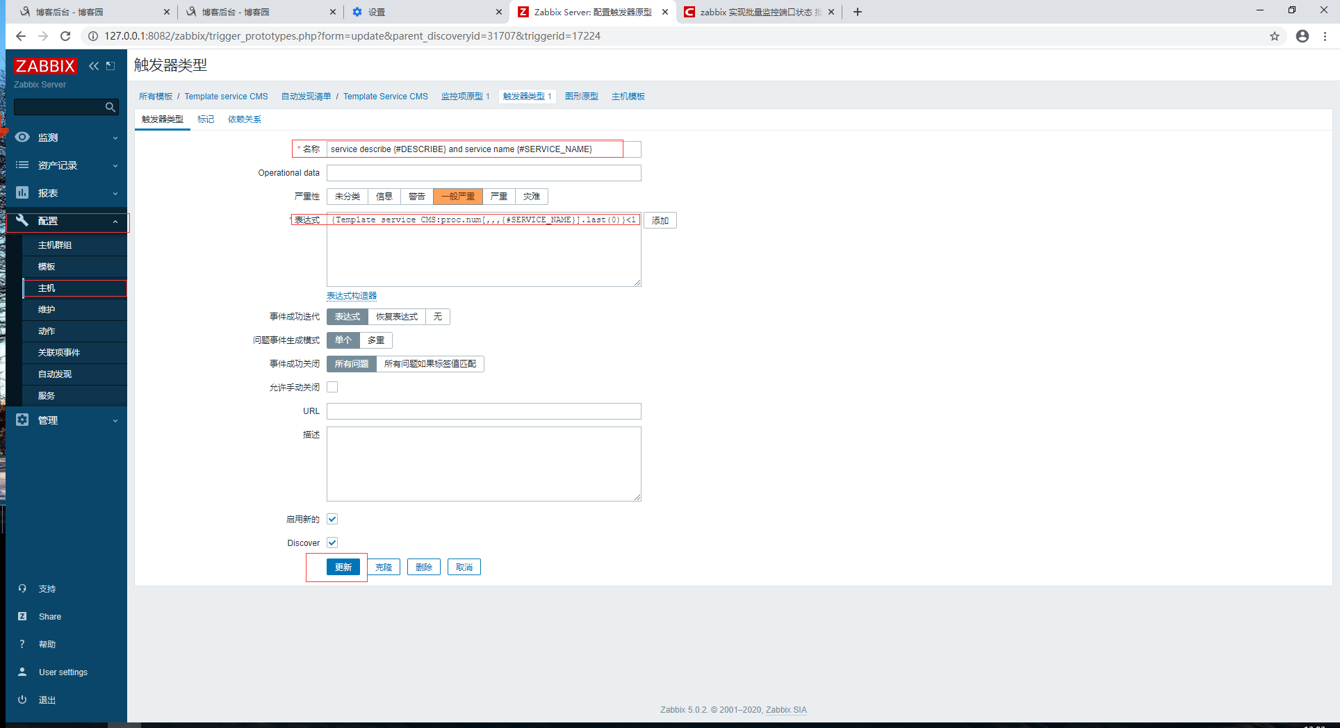Screen dimensions: 1340x728
Task: Open 所有模板 breadcrumb link
Action: pos(156,97)
